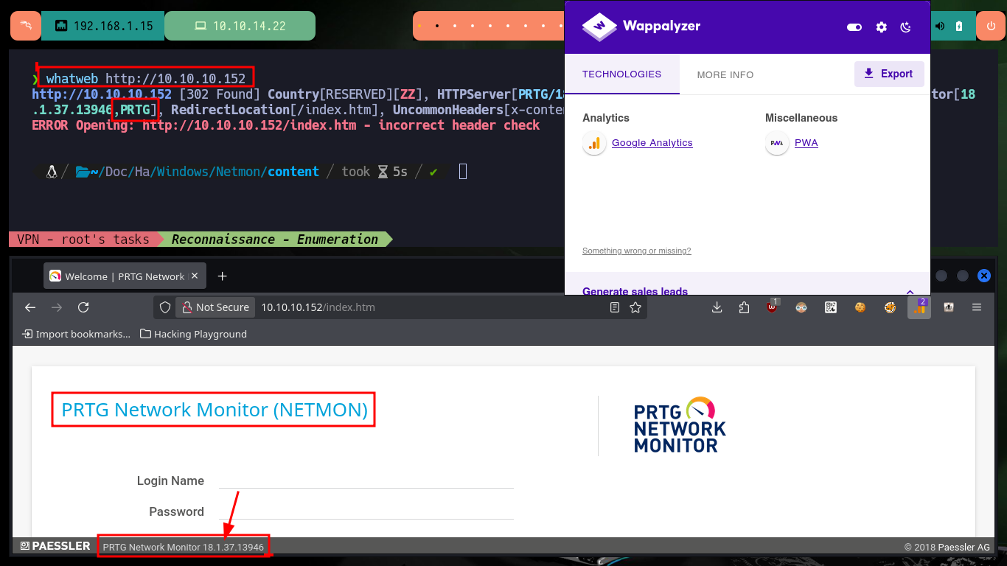Click the first workspace indicator dot
1007x566 pixels.
tap(419, 26)
